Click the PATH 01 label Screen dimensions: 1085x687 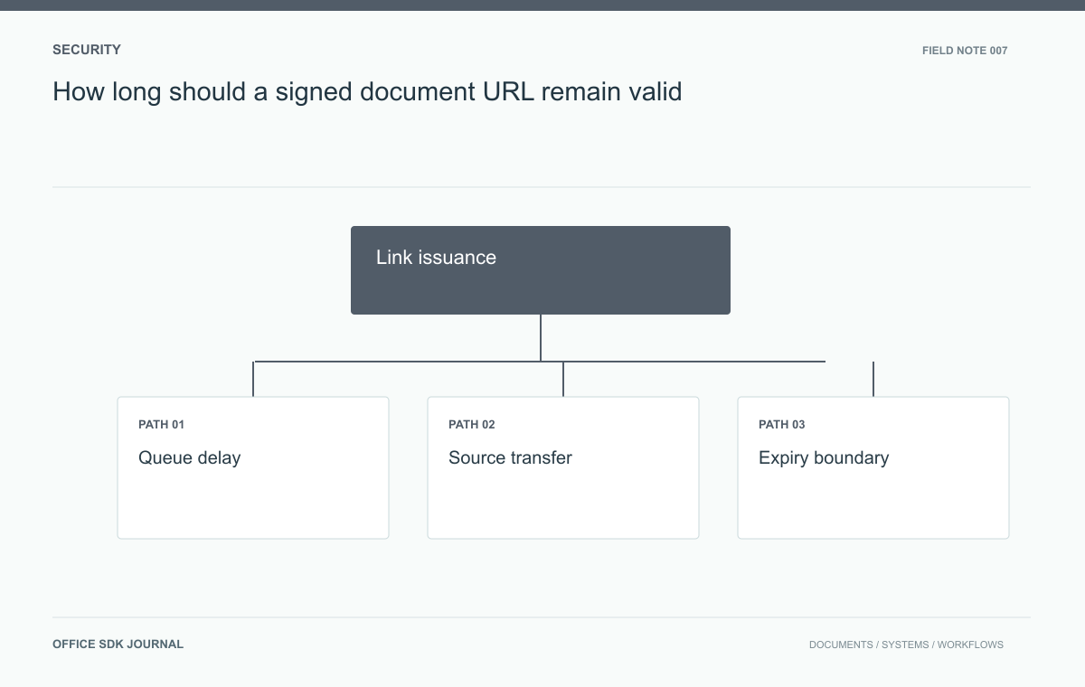tap(162, 425)
